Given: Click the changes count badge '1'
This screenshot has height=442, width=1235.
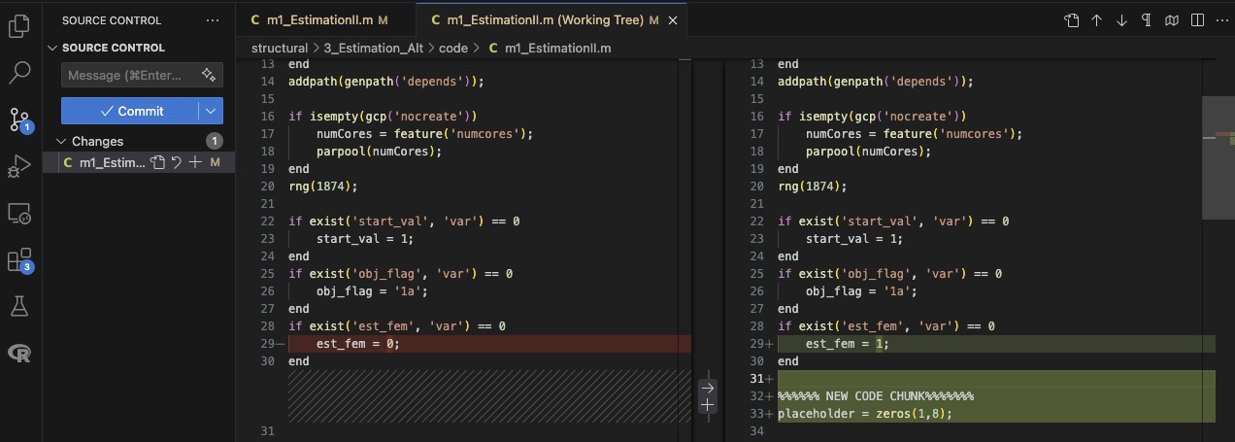Looking at the screenshot, I should [215, 141].
